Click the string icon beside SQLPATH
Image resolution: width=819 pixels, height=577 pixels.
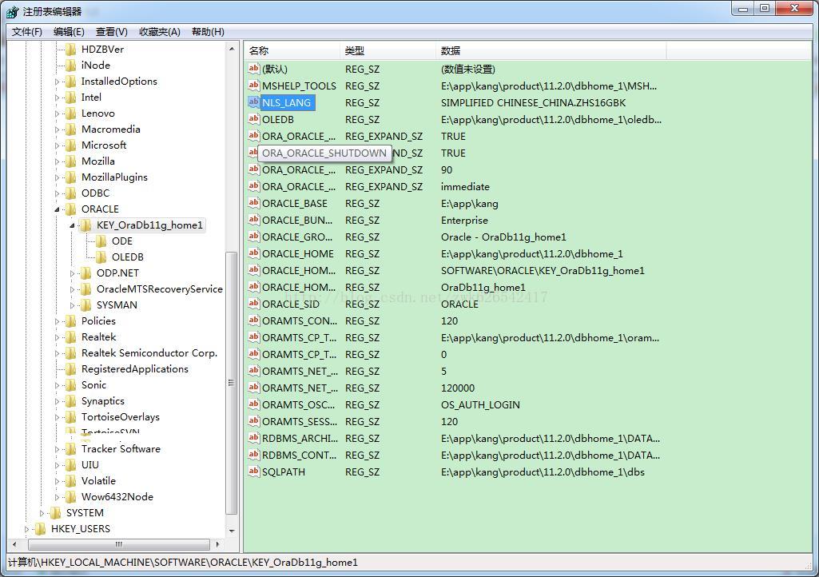point(254,471)
